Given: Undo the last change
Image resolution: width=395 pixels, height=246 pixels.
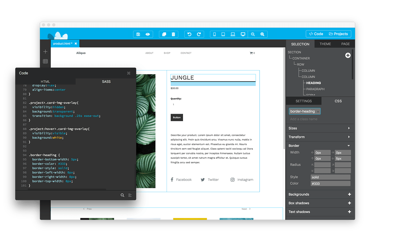Looking at the screenshot, I should coord(189,34).
